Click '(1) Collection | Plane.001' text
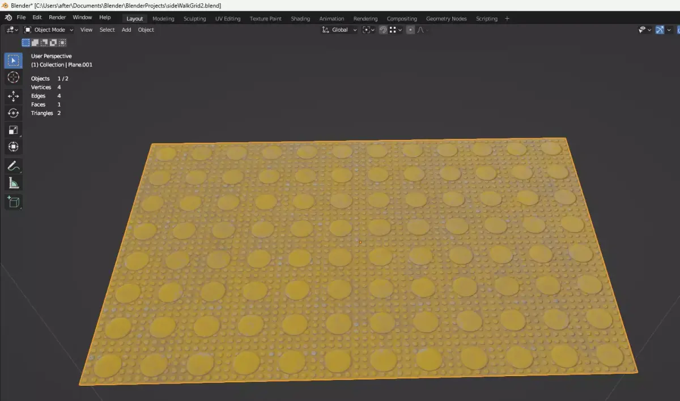The width and height of the screenshot is (680, 401). click(62, 65)
